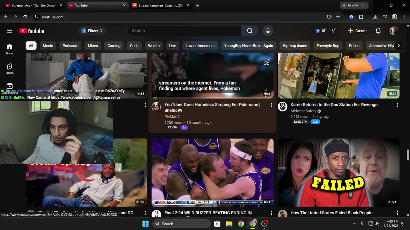Image resolution: width=410 pixels, height=230 pixels.
Task: Open the Midwest Safety channel avatar
Action: (x=283, y=107)
